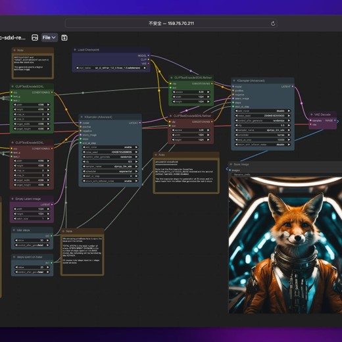Viewport: 342px width, 342px height.
Task: Decrease ascore 2.00 in red Refiner node
Action: pos(174,130)
